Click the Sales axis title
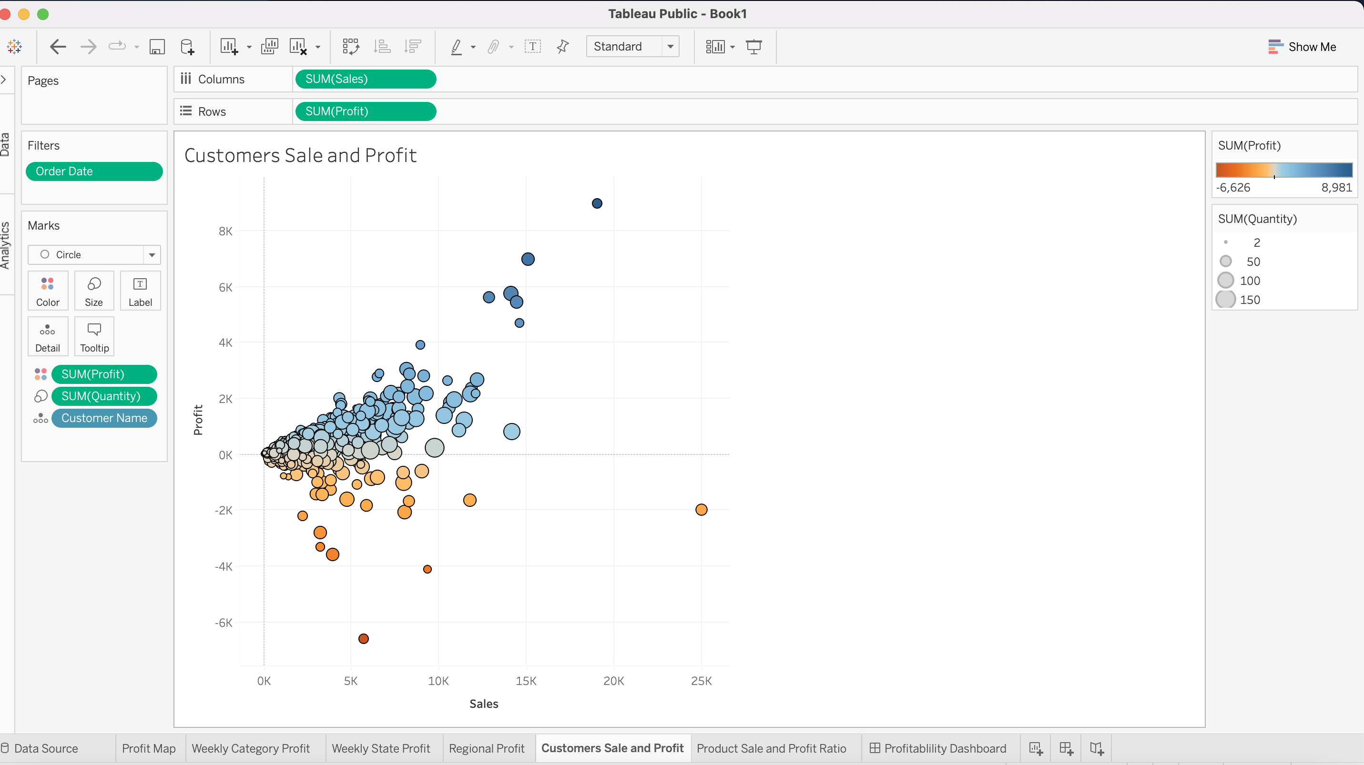The width and height of the screenshot is (1364, 765). pyautogui.click(x=483, y=704)
